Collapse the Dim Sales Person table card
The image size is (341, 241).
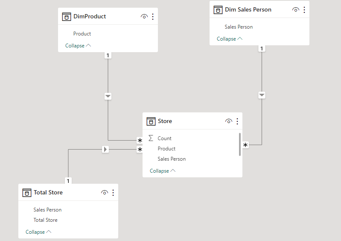pos(230,39)
